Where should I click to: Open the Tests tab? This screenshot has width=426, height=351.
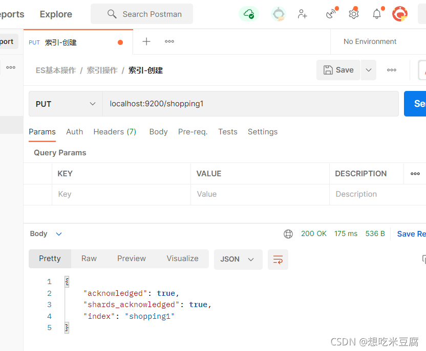click(x=228, y=132)
